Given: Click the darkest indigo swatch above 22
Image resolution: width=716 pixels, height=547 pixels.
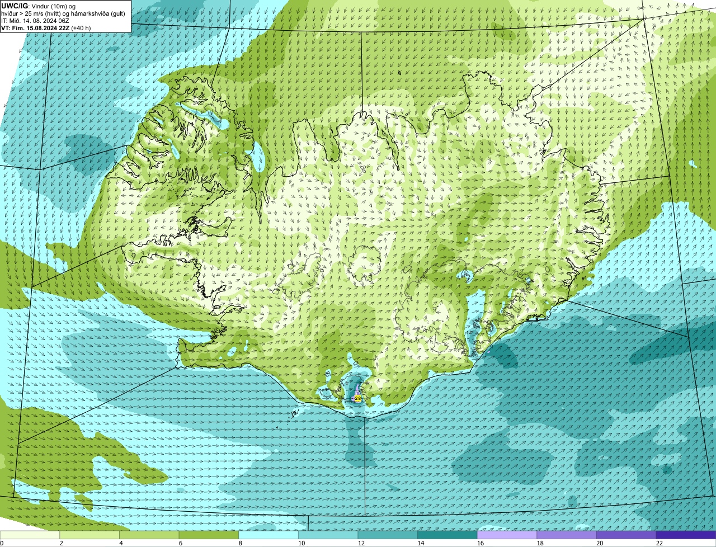Looking at the screenshot, I should 686,535.
